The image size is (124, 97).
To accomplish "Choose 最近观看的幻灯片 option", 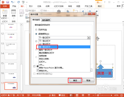I will click(64, 53).
